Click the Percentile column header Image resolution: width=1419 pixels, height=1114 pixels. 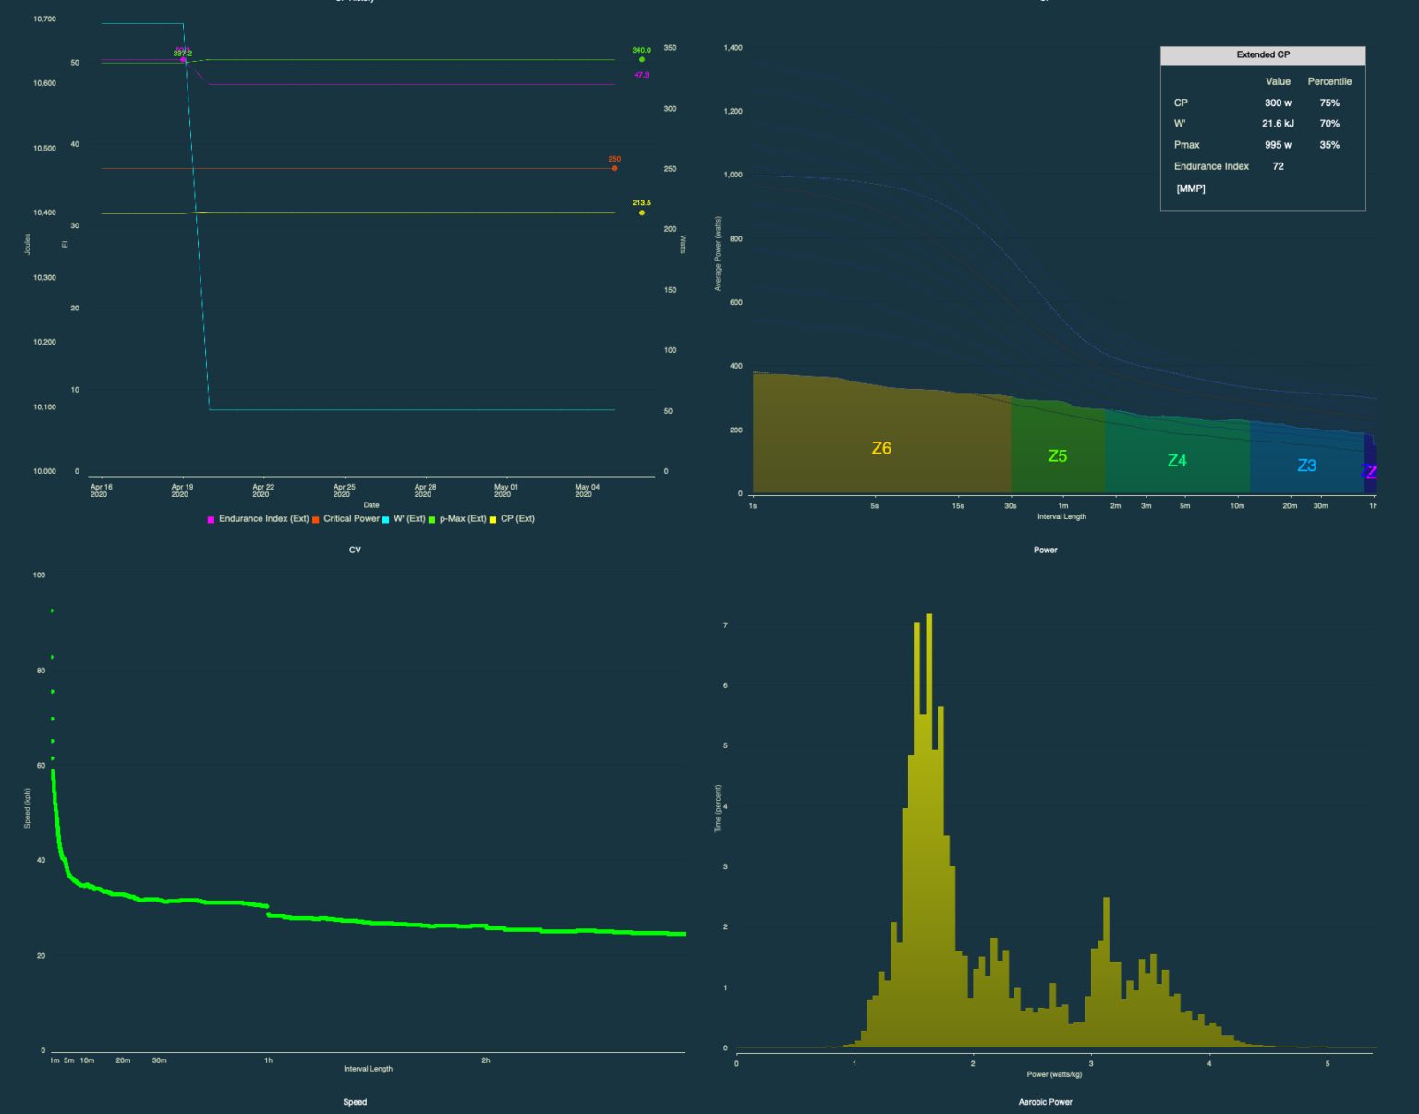(1328, 81)
